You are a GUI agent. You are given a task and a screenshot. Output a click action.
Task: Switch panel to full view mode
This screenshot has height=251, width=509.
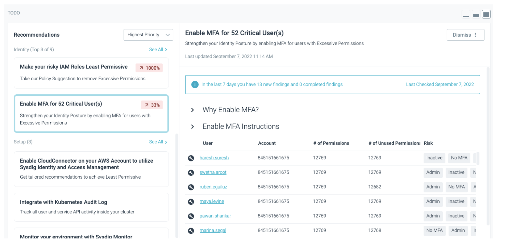pyautogui.click(x=486, y=14)
